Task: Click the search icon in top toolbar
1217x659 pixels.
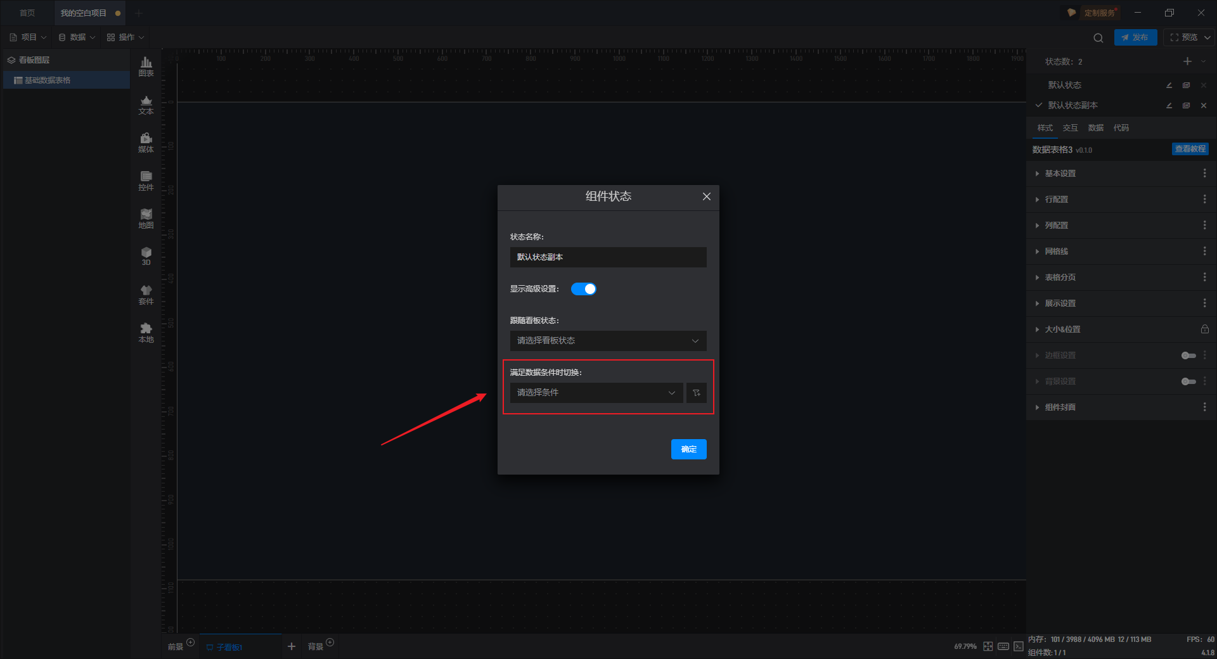Action: pos(1098,37)
